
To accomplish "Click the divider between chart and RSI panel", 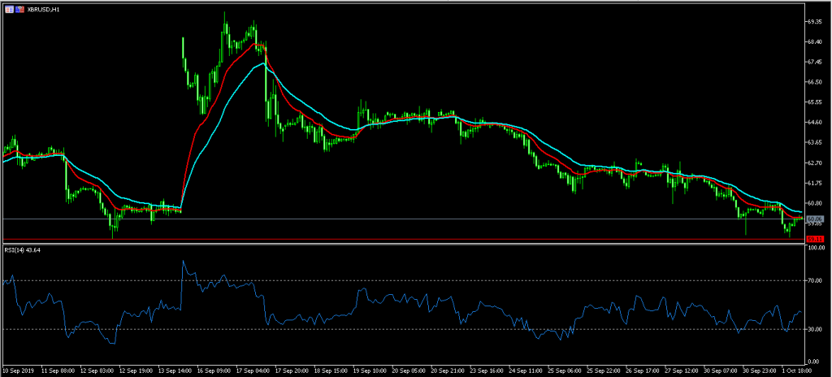I will coord(406,243).
